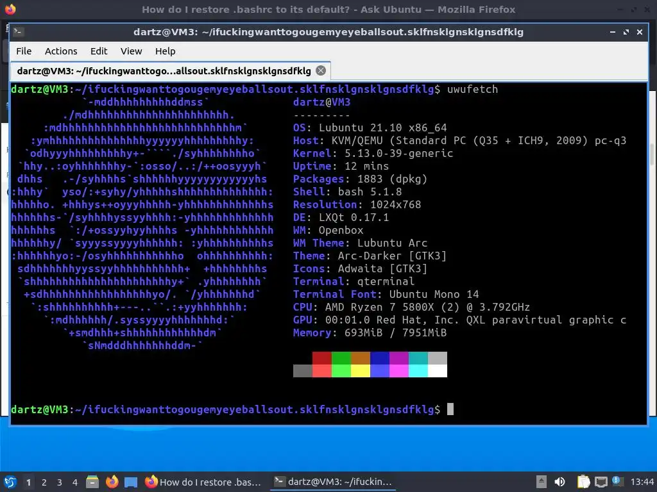
Task: Click the magenta pink color block
Action: click(399, 371)
